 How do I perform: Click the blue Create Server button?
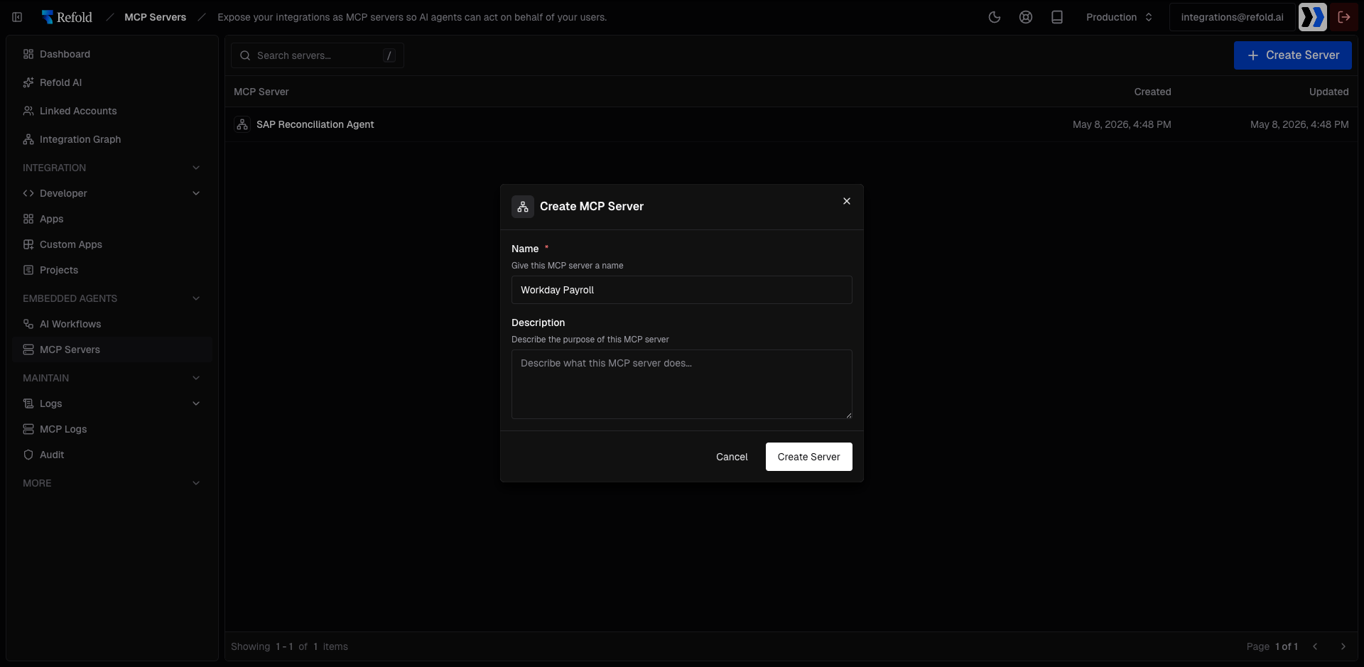[1293, 55]
